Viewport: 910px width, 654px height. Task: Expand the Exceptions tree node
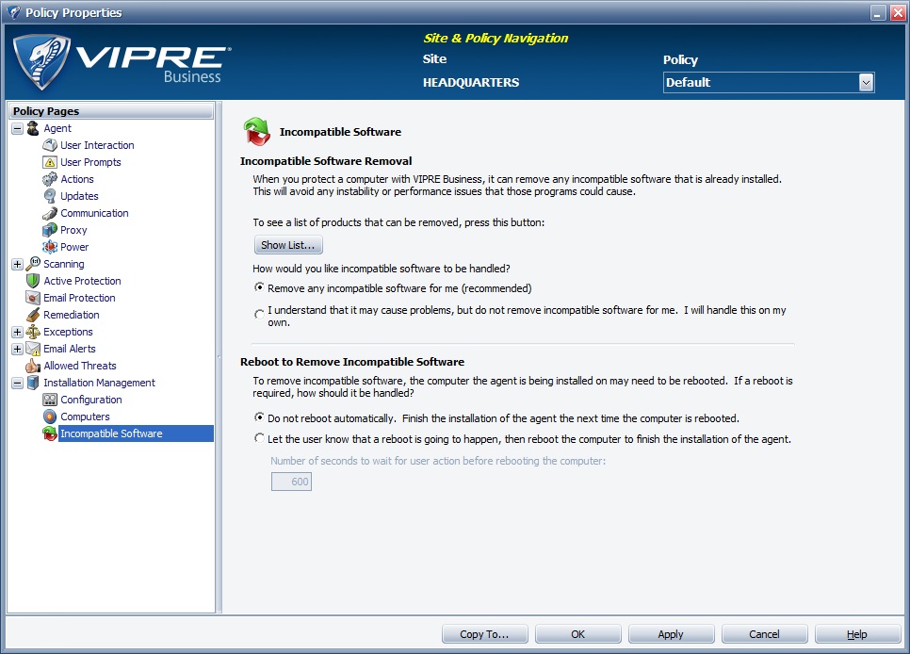pyautogui.click(x=17, y=333)
